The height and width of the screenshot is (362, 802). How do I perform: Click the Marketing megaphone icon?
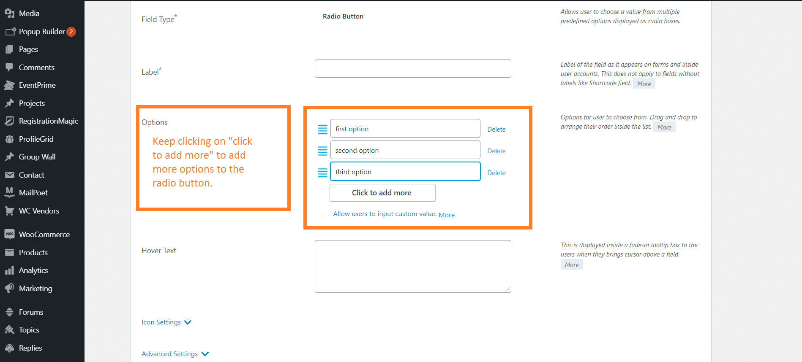pyautogui.click(x=9, y=288)
